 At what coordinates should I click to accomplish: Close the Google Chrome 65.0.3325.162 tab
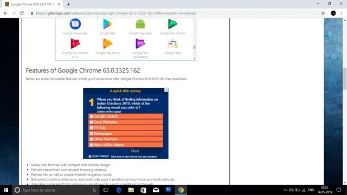pos(59,4)
